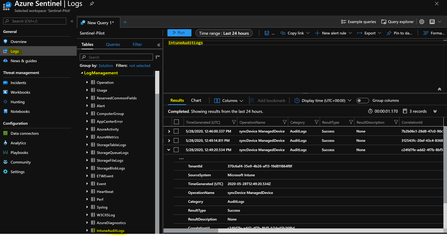Filter the OperationName column
The width and height of the screenshot is (447, 235).
click(x=285, y=122)
